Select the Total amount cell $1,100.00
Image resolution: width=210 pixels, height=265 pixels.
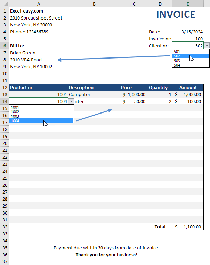188,227
